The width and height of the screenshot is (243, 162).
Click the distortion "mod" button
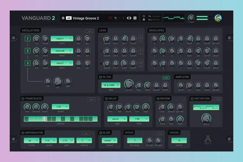(217, 99)
